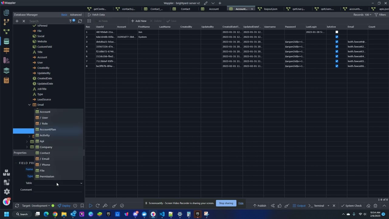Viewport: 389px width, 219px height.
Task: Click the Publish icon button
Action: [x=259, y=206]
